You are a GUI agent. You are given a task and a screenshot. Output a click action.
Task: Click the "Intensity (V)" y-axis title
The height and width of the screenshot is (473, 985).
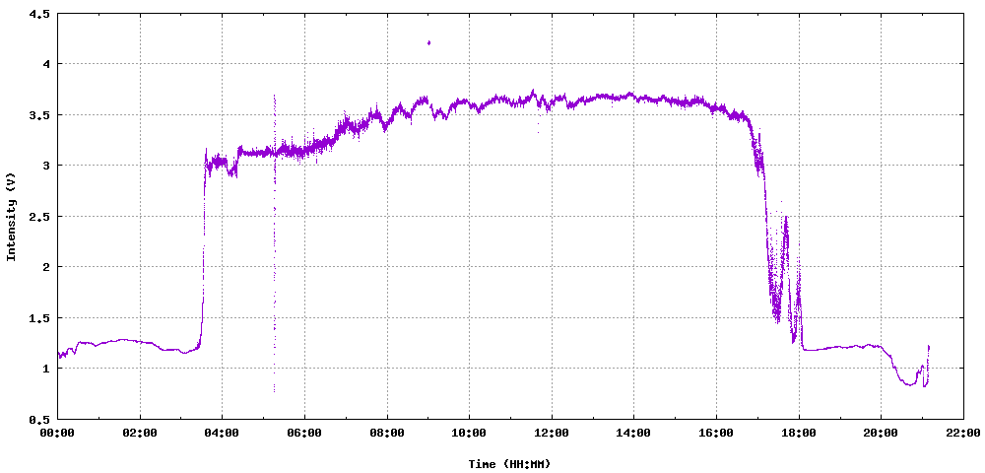click(12, 217)
